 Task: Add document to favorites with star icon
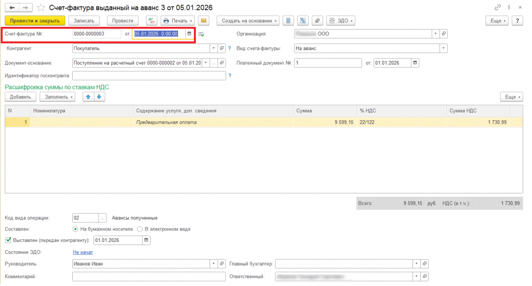tap(41, 7)
